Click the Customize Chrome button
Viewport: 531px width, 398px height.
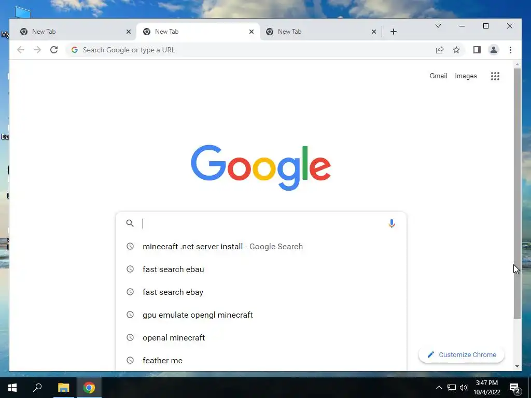(462, 354)
